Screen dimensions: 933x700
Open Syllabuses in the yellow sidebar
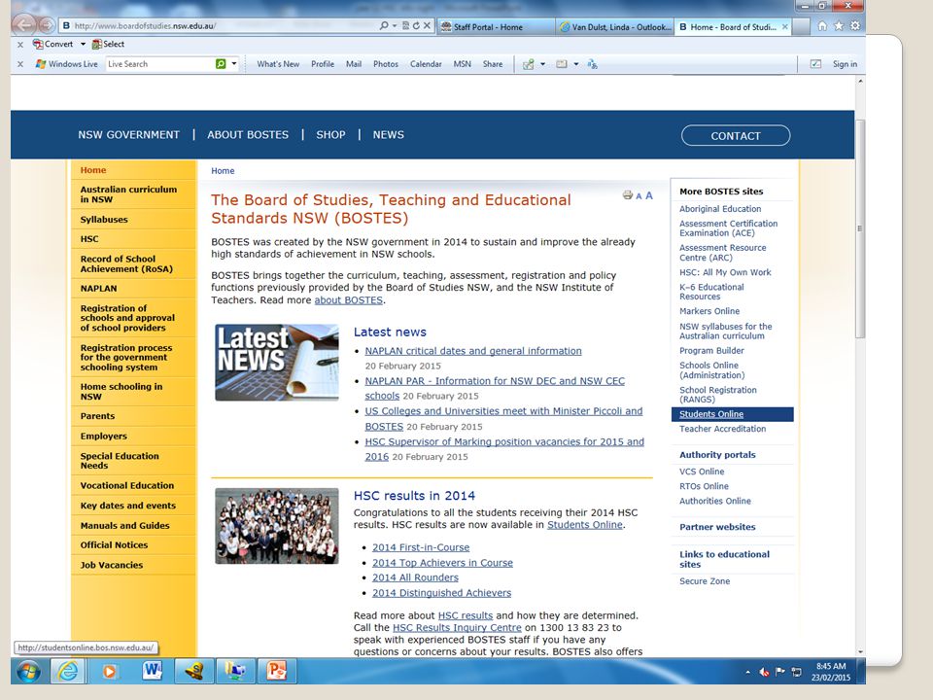(x=104, y=220)
